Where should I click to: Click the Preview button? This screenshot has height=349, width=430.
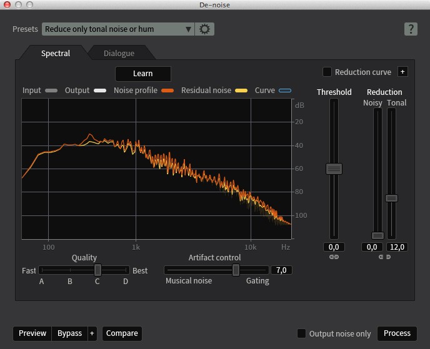(x=32, y=333)
